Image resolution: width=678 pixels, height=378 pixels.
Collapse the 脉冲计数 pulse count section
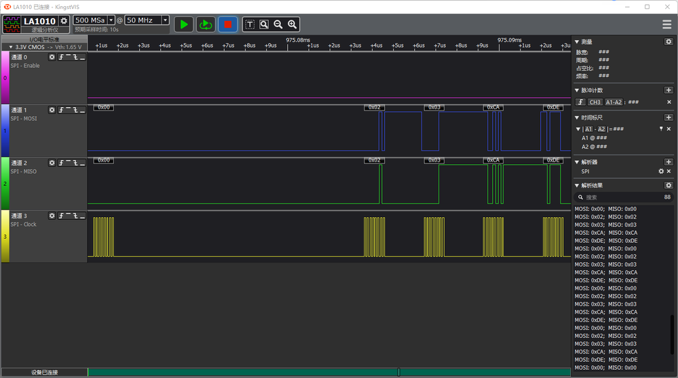pos(577,90)
